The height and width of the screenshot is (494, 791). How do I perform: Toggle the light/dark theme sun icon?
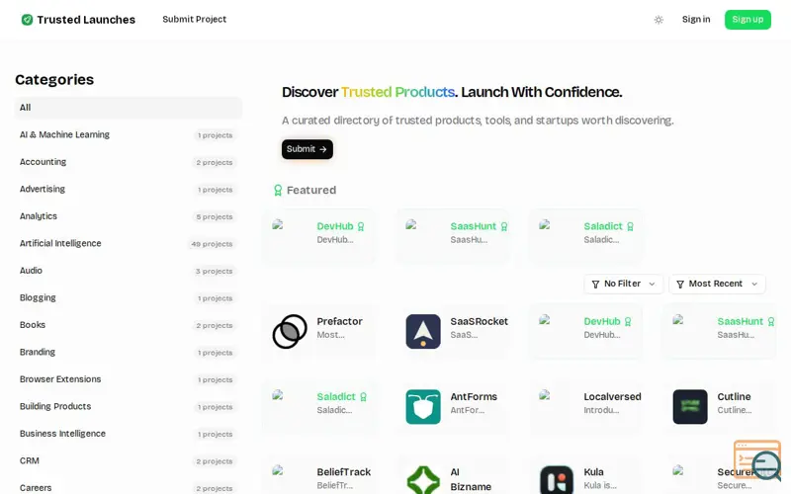pyautogui.click(x=659, y=20)
